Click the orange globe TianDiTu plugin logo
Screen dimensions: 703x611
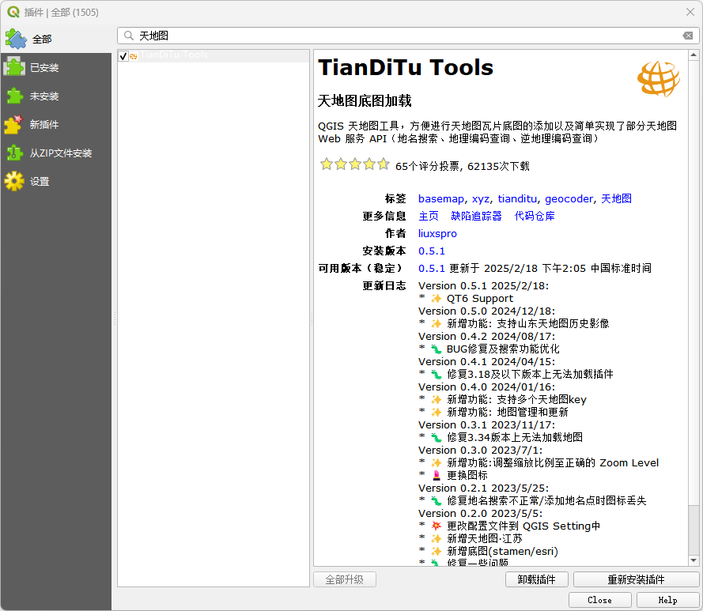(659, 79)
